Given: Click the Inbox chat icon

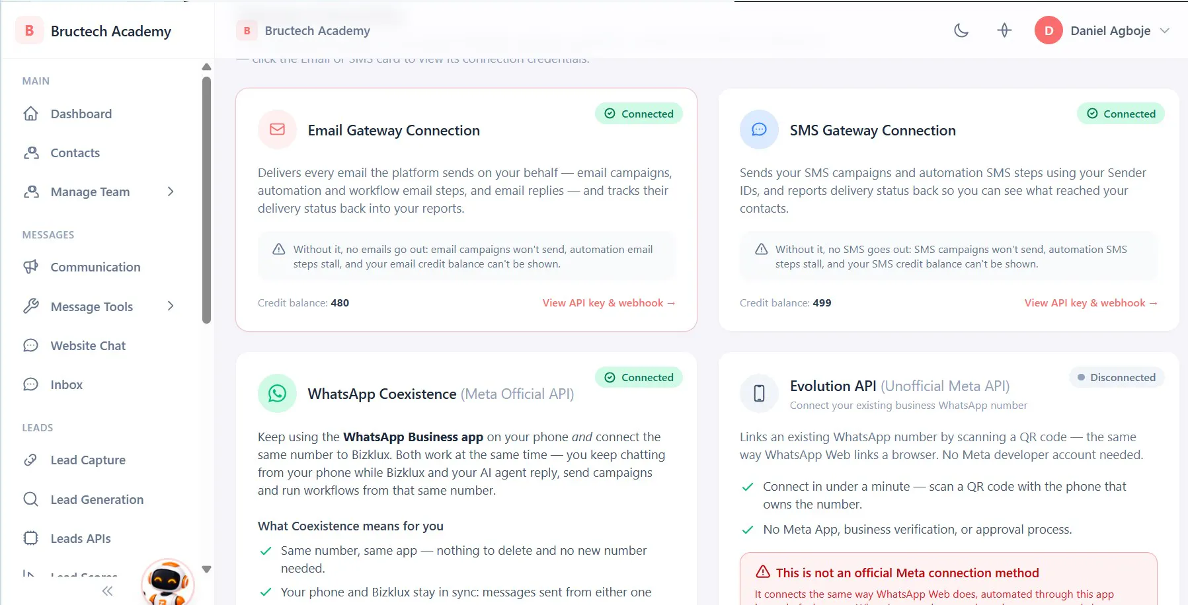Looking at the screenshot, I should coord(31,384).
